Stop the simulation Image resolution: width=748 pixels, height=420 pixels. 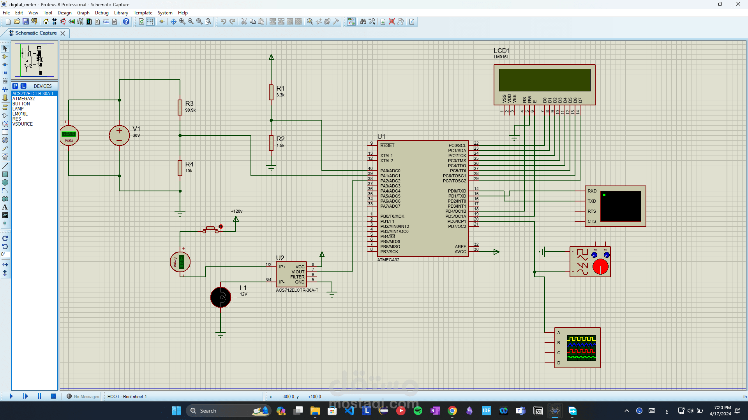tap(54, 396)
